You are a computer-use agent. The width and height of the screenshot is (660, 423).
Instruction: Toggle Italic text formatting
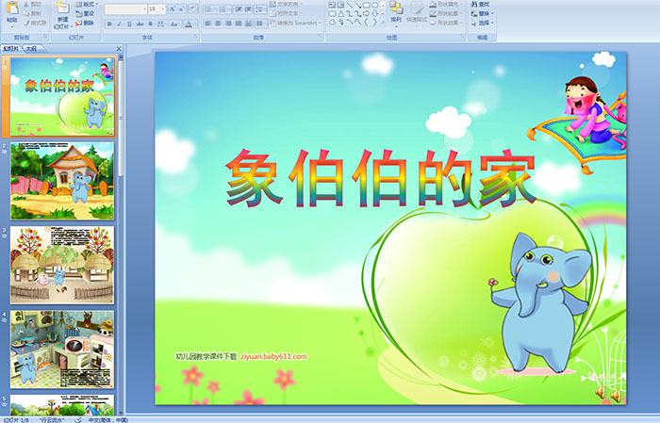[121, 24]
